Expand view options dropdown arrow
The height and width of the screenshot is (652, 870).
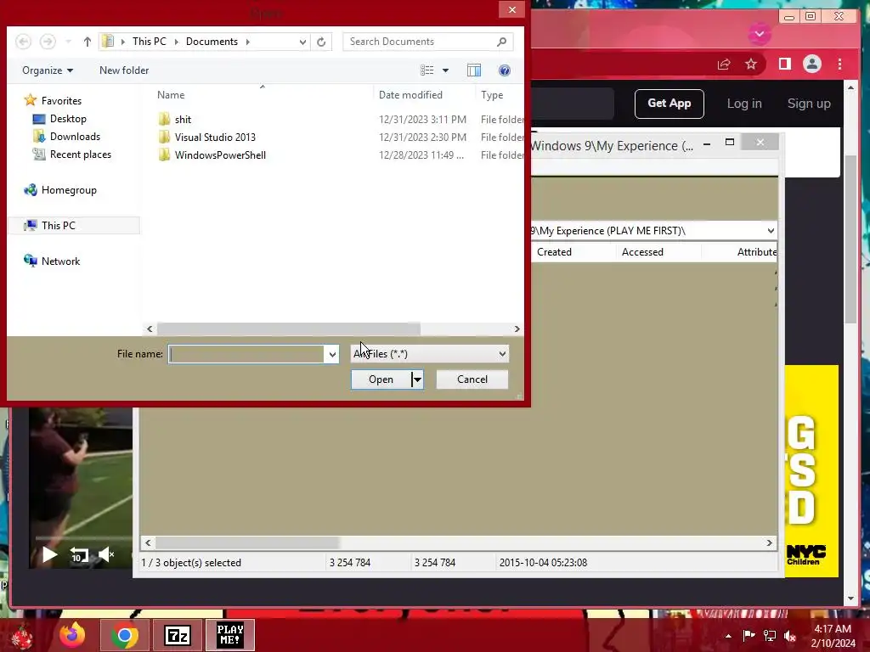pyautogui.click(x=445, y=70)
